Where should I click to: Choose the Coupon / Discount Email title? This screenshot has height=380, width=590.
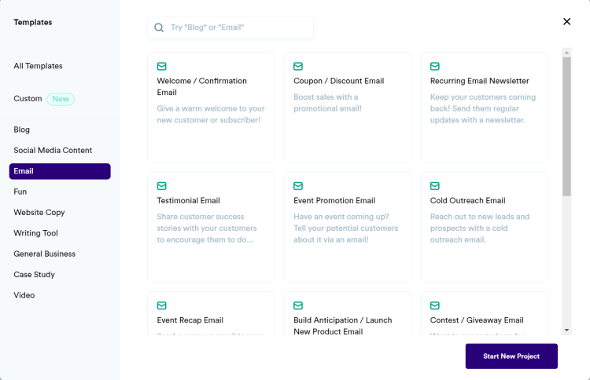(338, 81)
